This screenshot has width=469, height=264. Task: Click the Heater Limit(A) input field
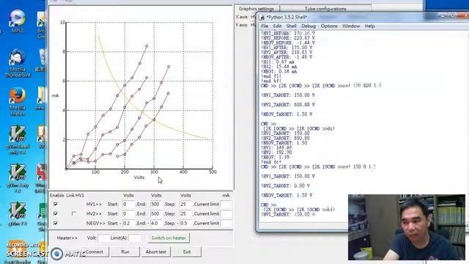135,238
